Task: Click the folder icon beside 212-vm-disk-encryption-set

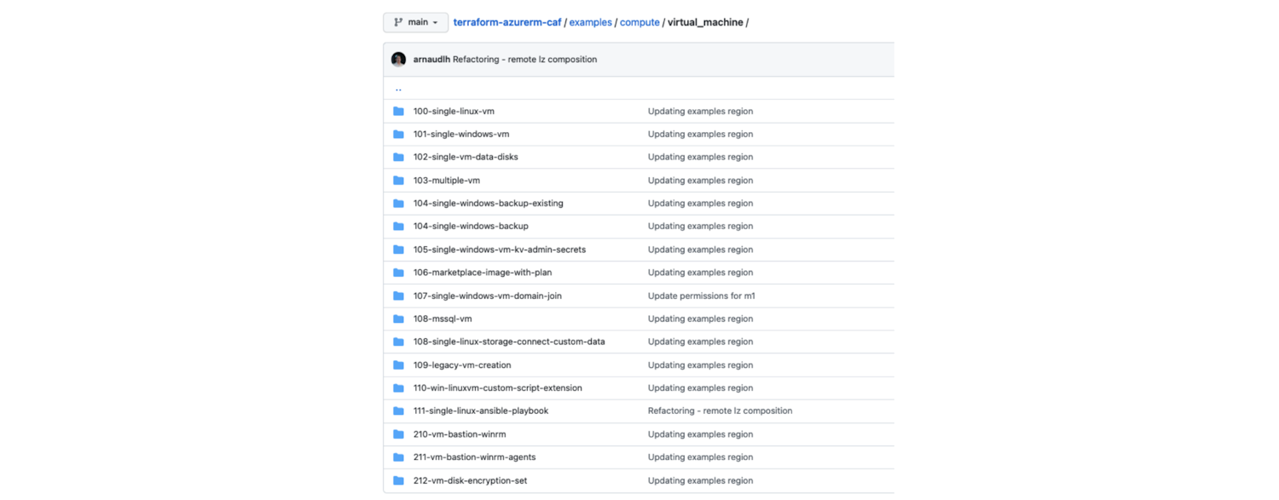Action: coord(398,480)
